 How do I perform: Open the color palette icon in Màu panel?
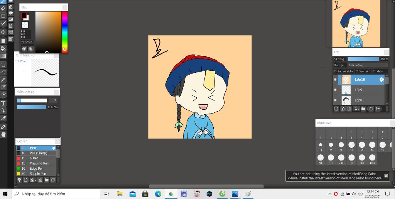pos(24,49)
